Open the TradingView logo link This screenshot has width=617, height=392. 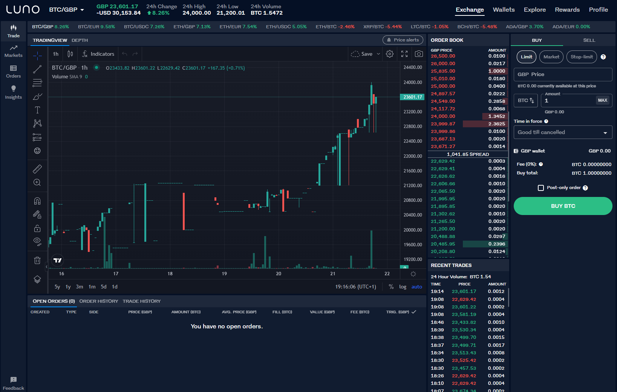[58, 260]
